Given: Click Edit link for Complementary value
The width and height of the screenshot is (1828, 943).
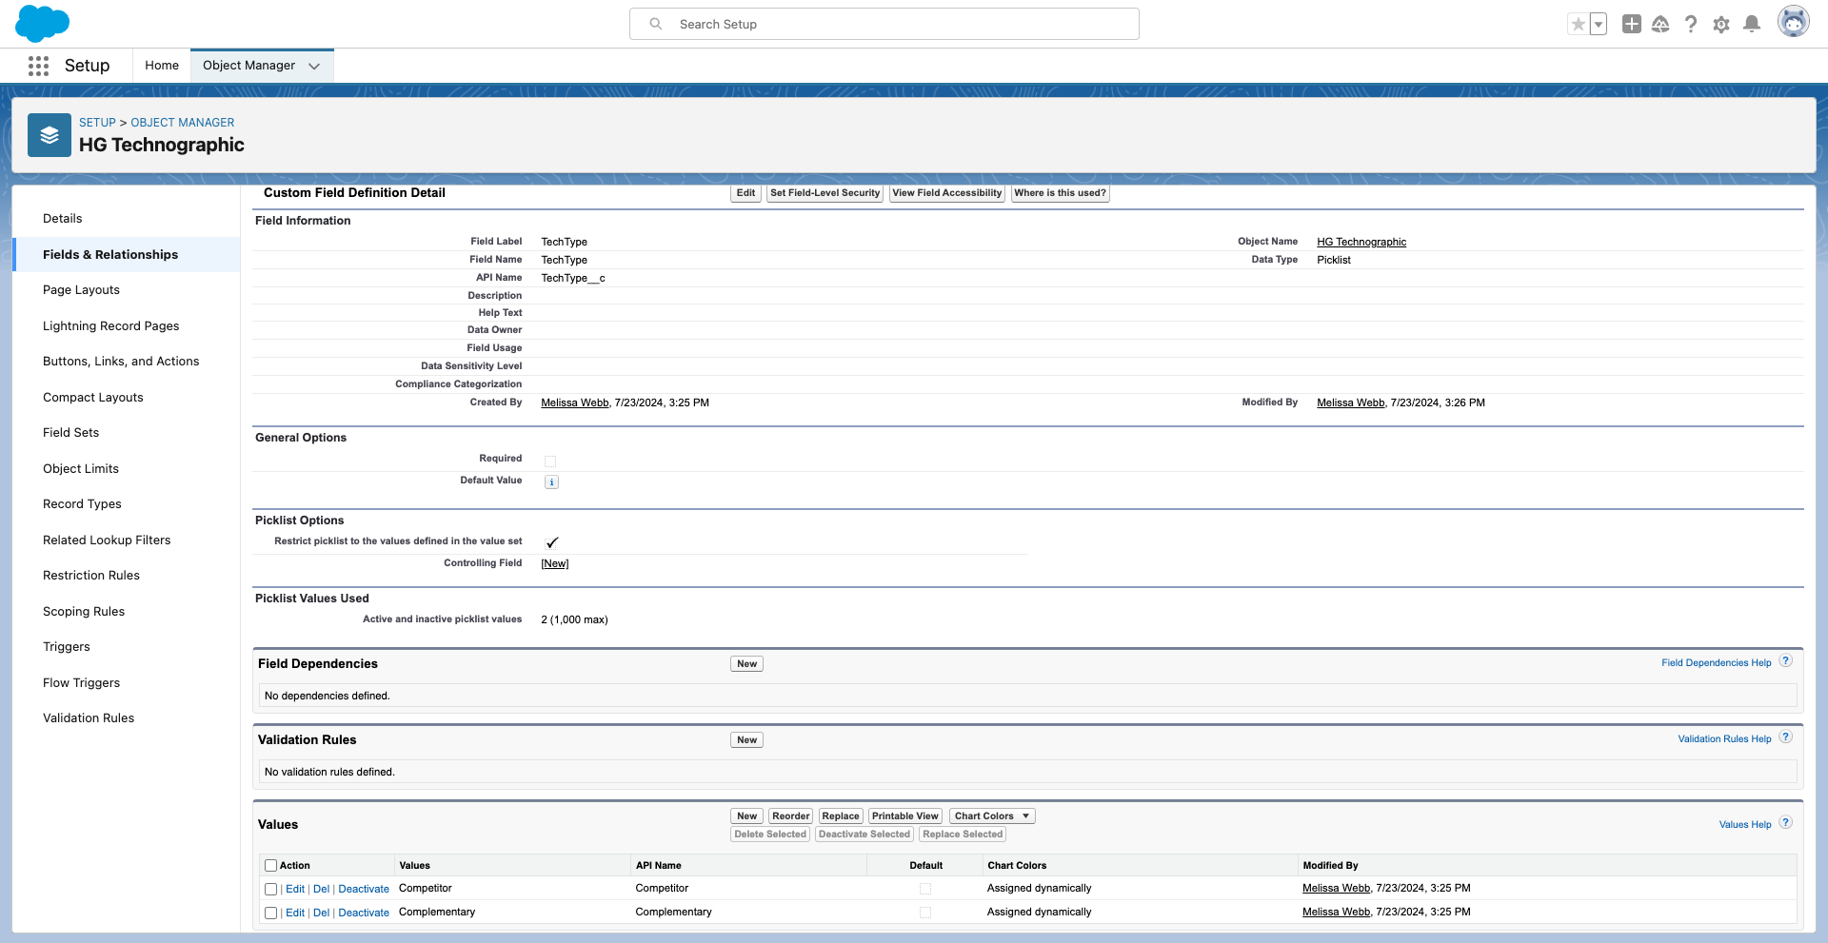Looking at the screenshot, I should [x=295, y=913].
